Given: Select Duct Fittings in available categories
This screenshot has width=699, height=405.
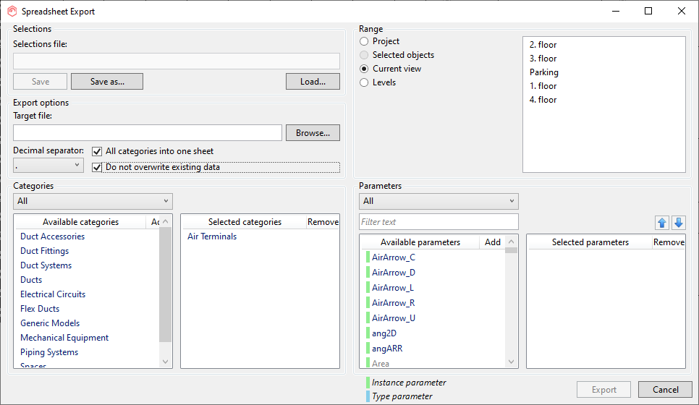Looking at the screenshot, I should (x=45, y=251).
